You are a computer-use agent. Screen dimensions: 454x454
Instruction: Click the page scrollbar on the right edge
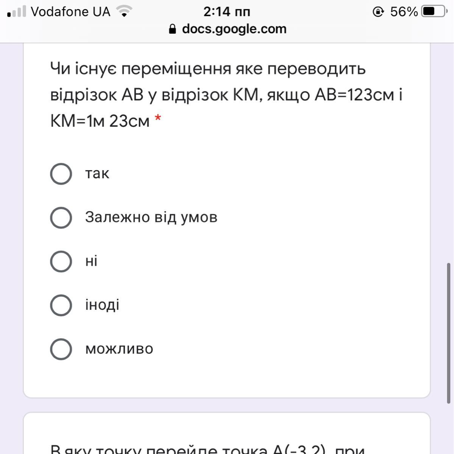coord(449,333)
